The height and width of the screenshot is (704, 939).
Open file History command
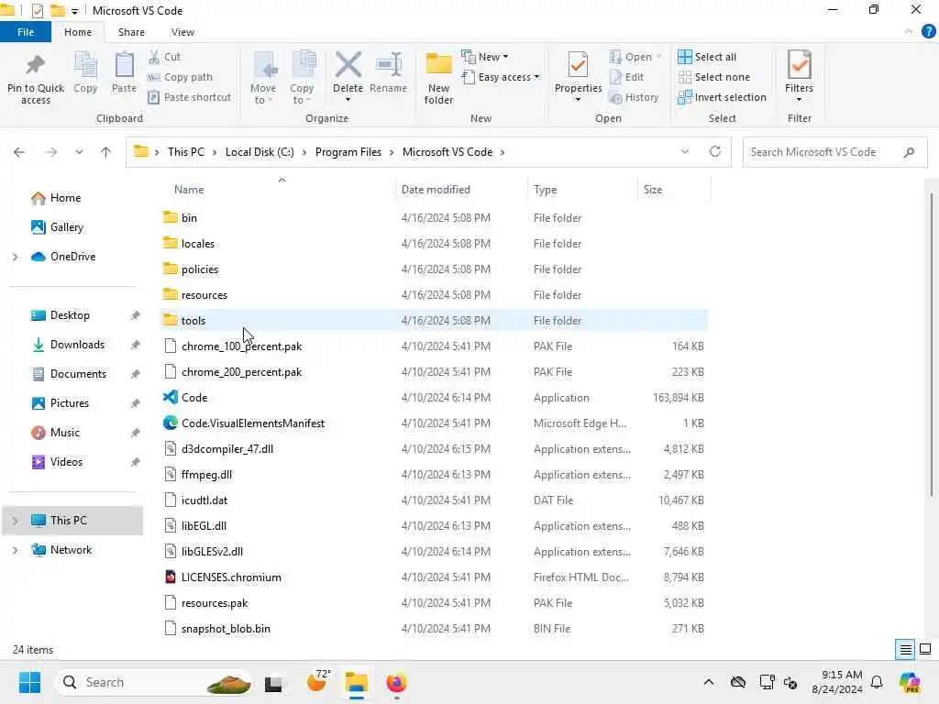635,97
